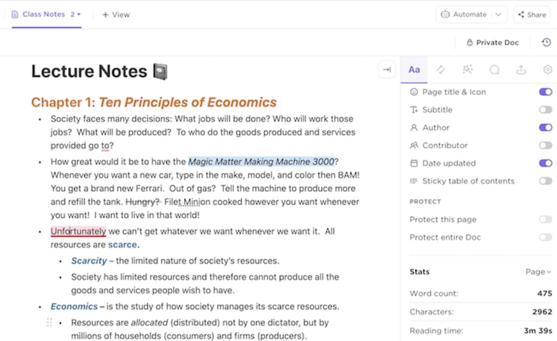Open the Stats Page scope dropdown
This screenshot has height=341, width=557.
[x=538, y=272]
